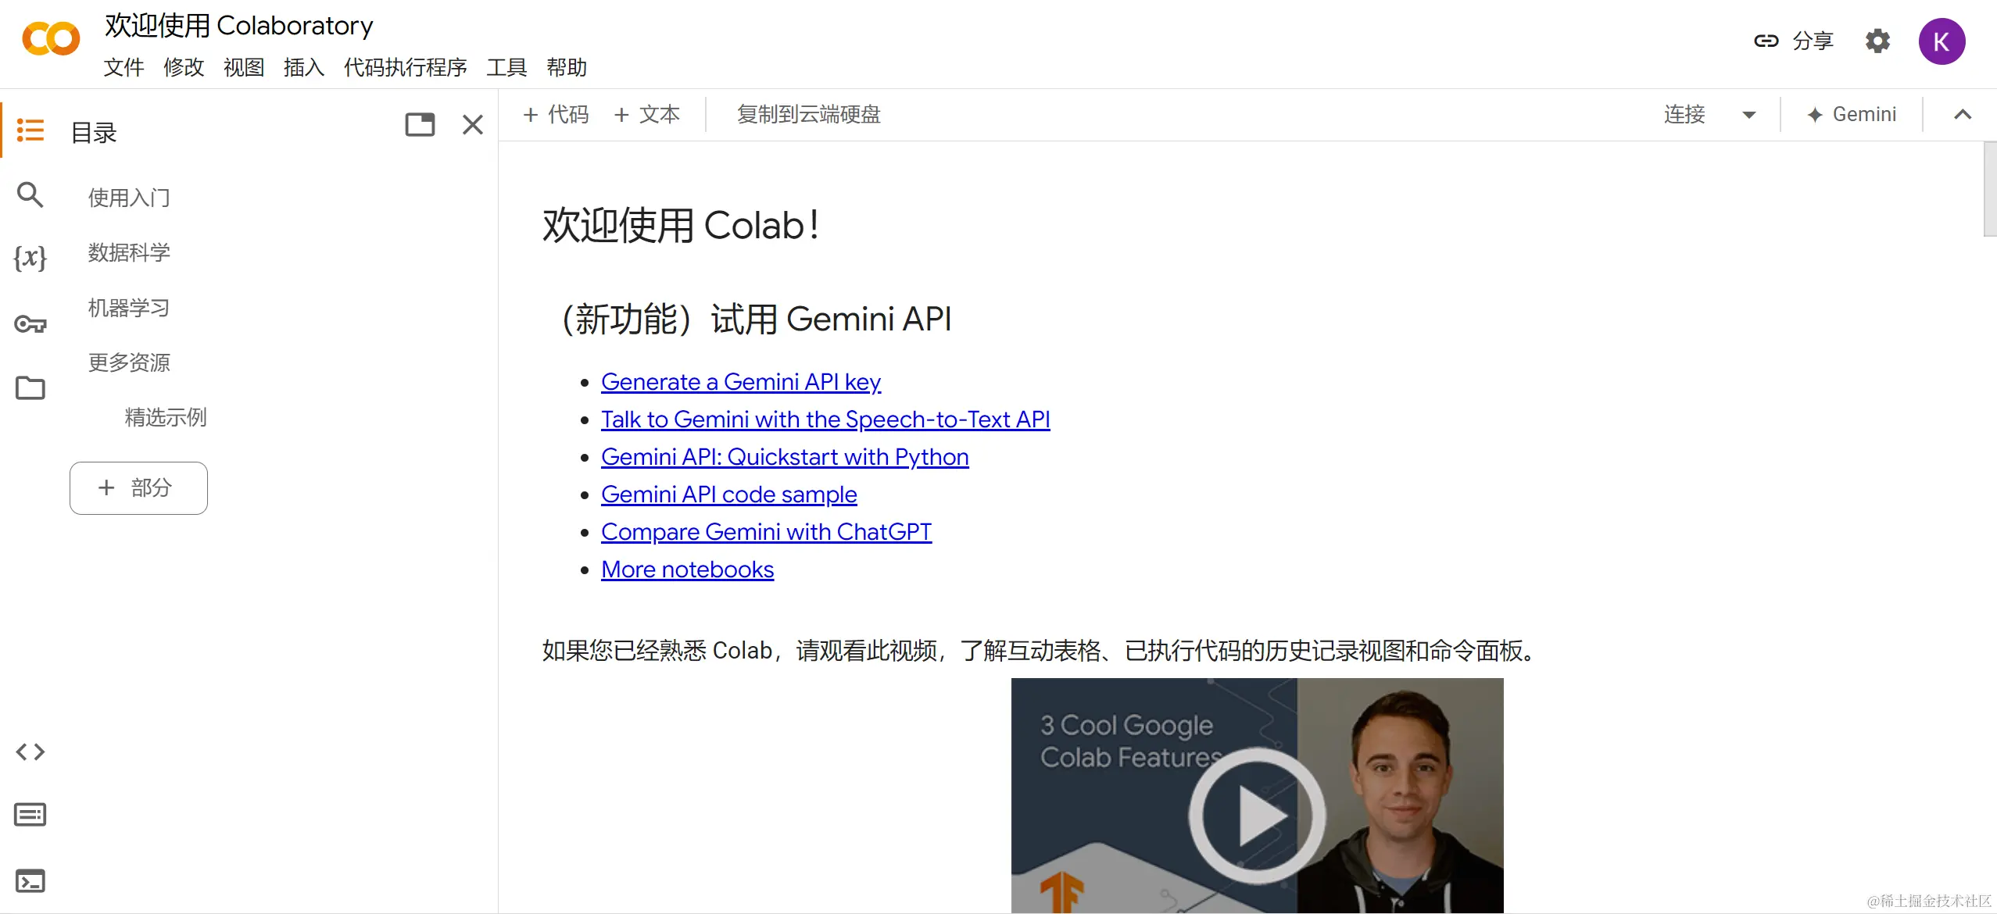Pop out the table of contents panel
The height and width of the screenshot is (914, 1997).
[x=420, y=125]
